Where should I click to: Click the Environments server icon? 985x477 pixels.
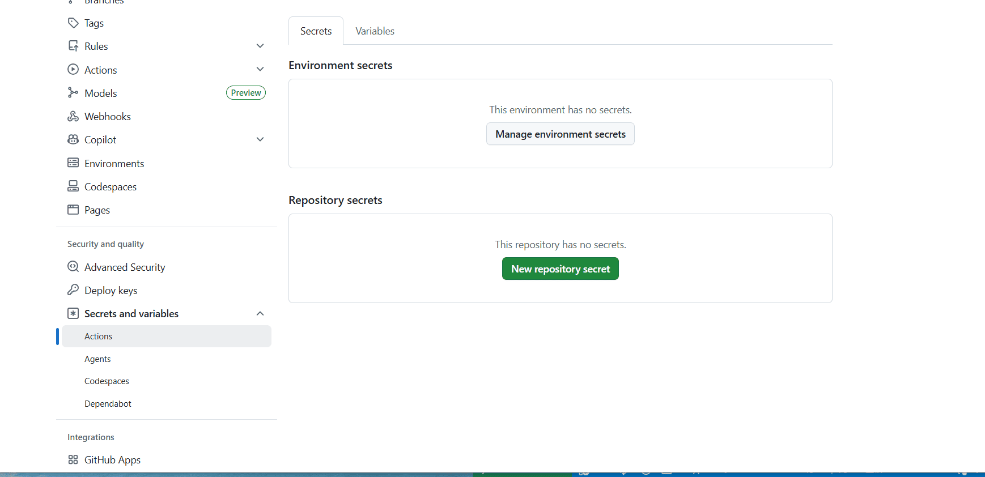pyautogui.click(x=73, y=163)
